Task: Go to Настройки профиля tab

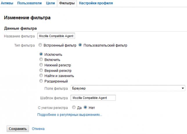Action: click(96, 3)
